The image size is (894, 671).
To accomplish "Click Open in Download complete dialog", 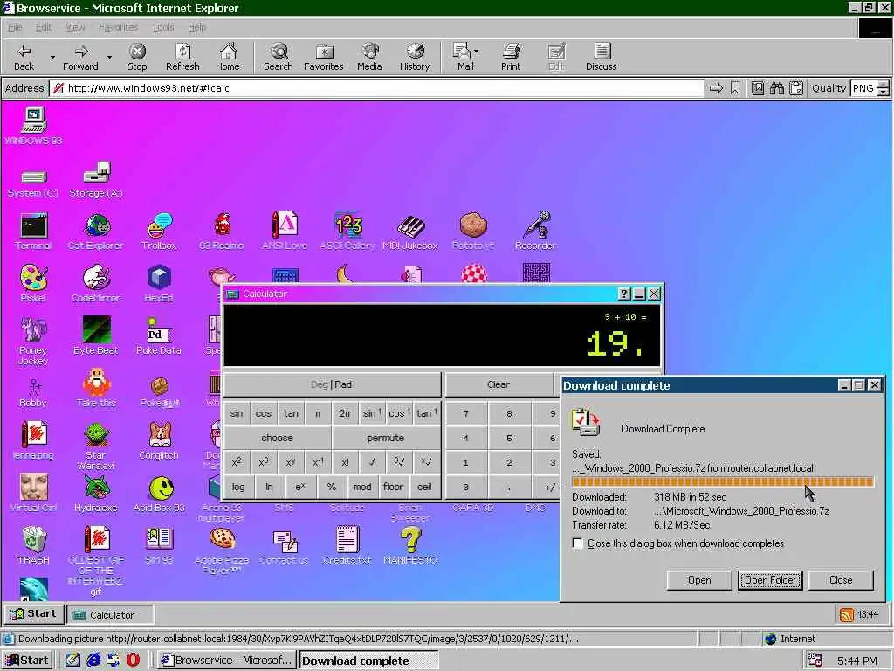I will [699, 580].
